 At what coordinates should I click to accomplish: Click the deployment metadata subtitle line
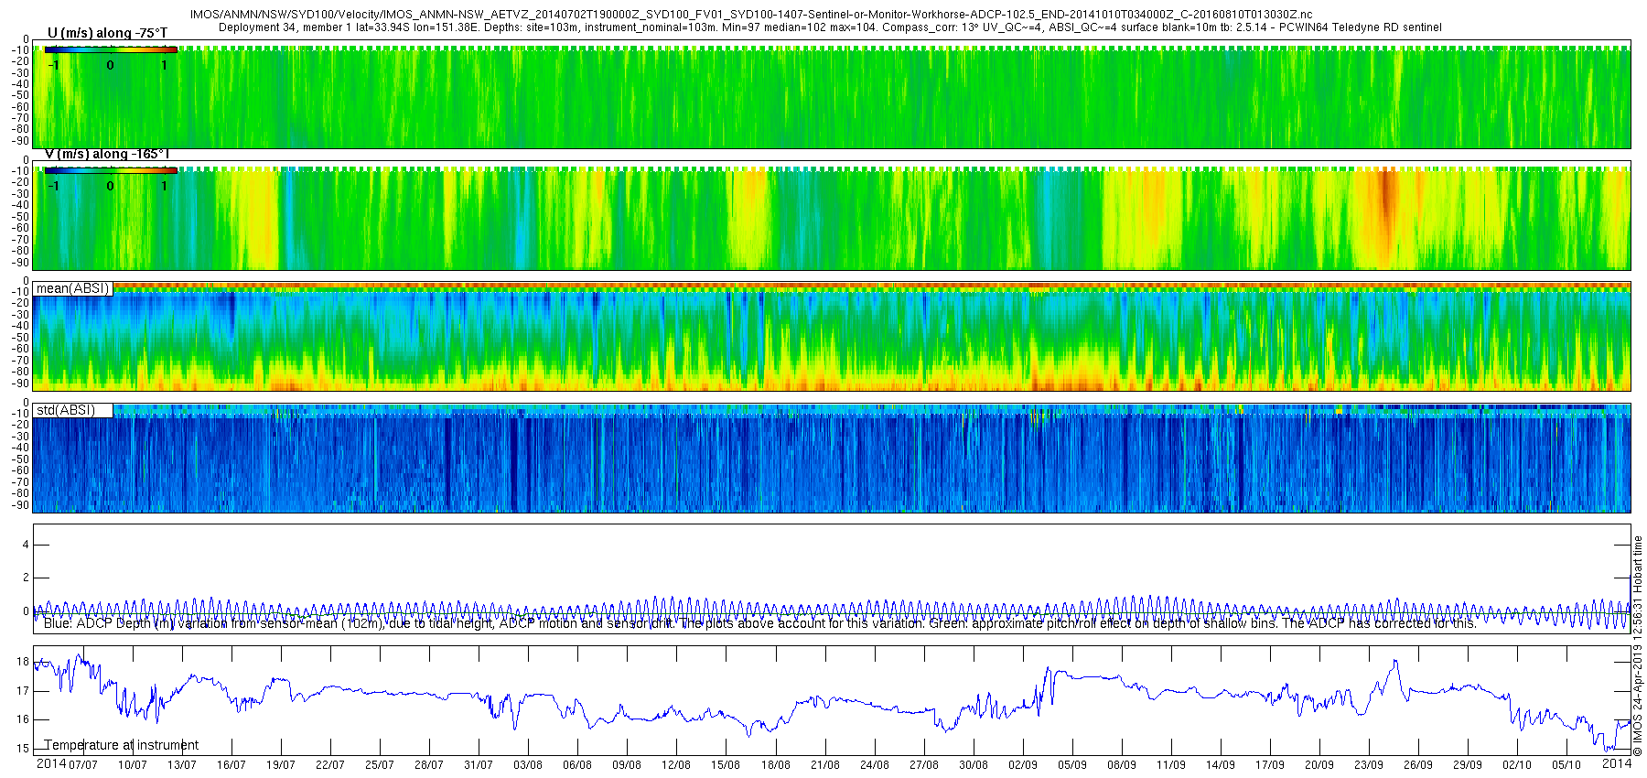[830, 27]
